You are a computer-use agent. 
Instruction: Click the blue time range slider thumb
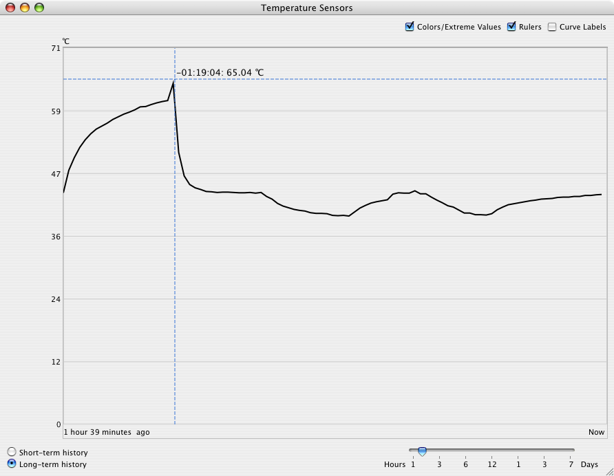422,451
